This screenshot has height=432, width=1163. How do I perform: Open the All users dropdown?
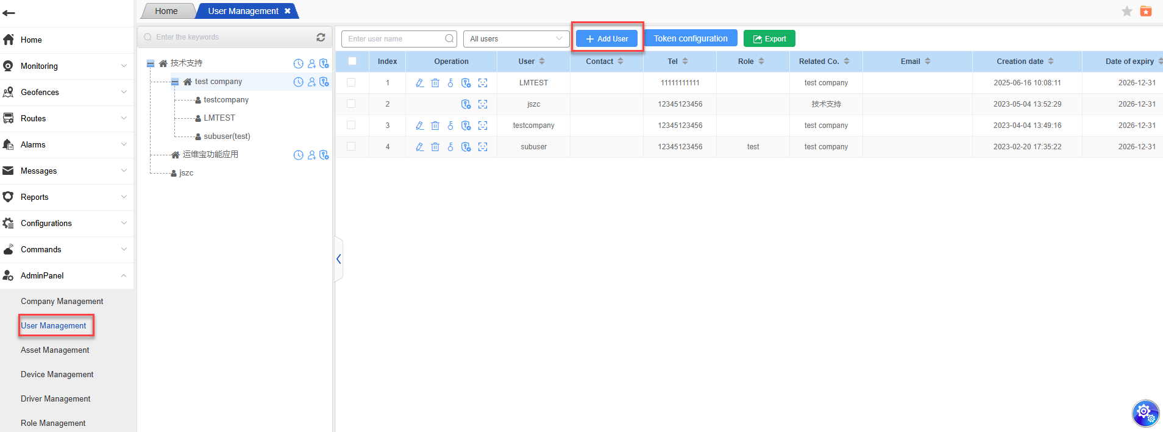516,39
